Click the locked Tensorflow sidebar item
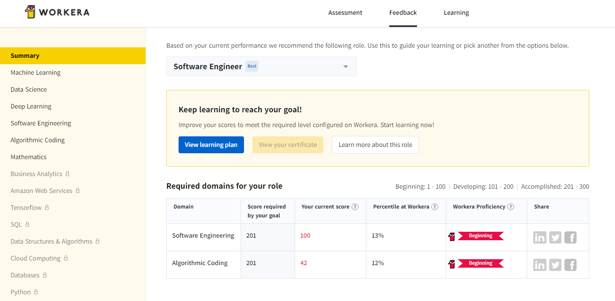This screenshot has height=301, width=615. tap(26, 208)
